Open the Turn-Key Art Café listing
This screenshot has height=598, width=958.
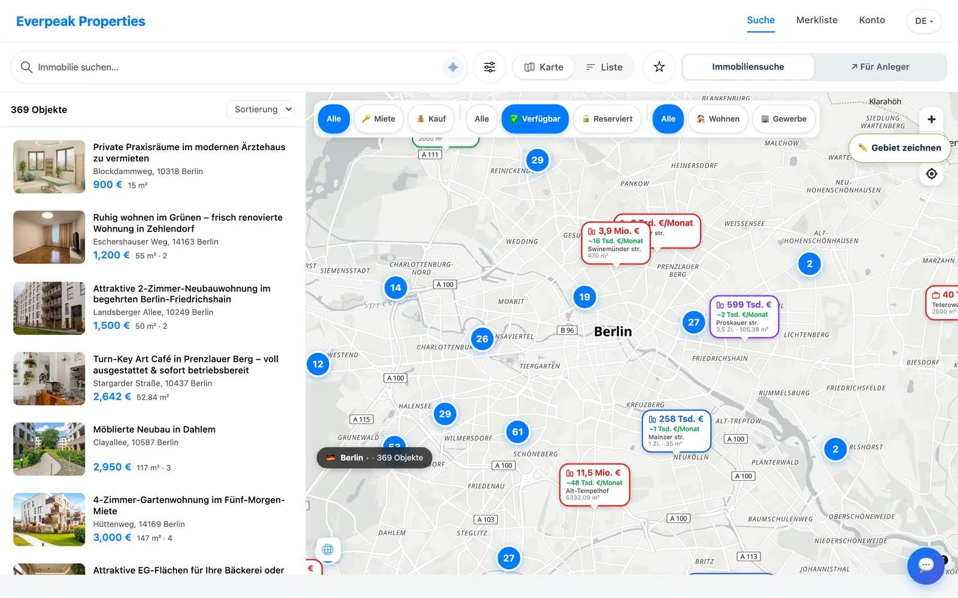click(x=153, y=379)
